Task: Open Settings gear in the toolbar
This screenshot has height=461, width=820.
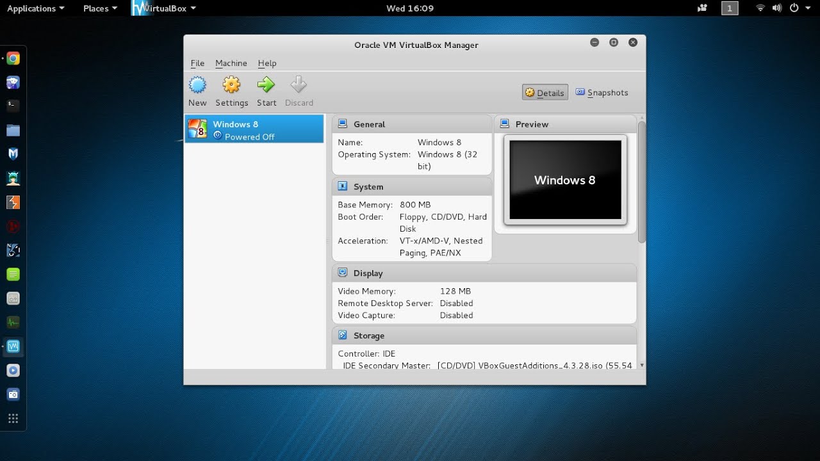Action: (231, 85)
